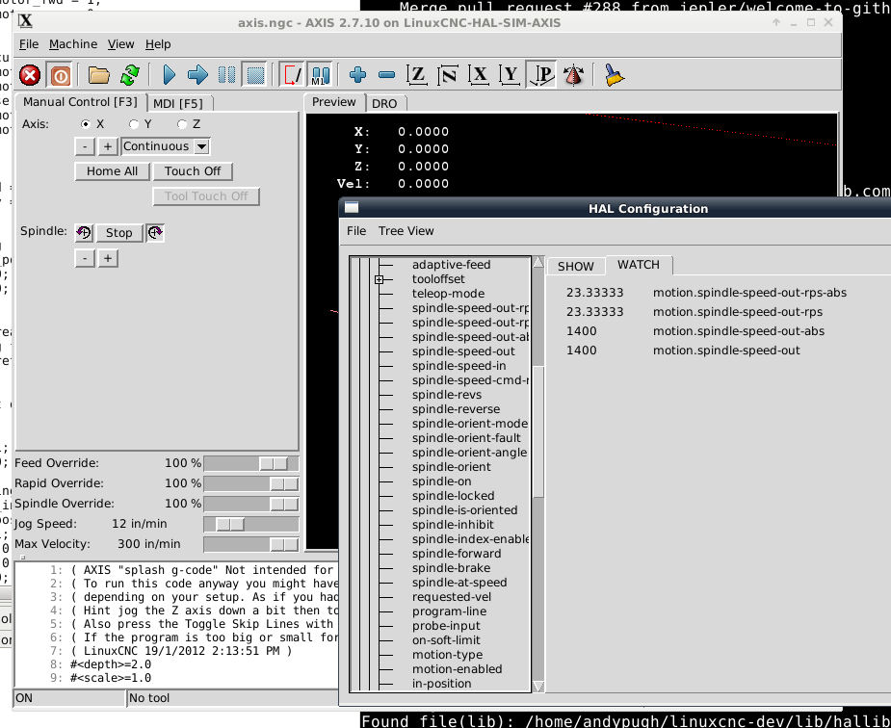Zoom in with the blue plus icon
The width and height of the screenshot is (891, 728).
[x=358, y=75]
